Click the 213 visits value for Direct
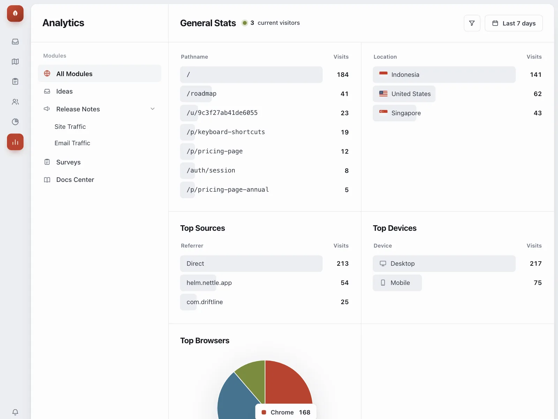 342,264
